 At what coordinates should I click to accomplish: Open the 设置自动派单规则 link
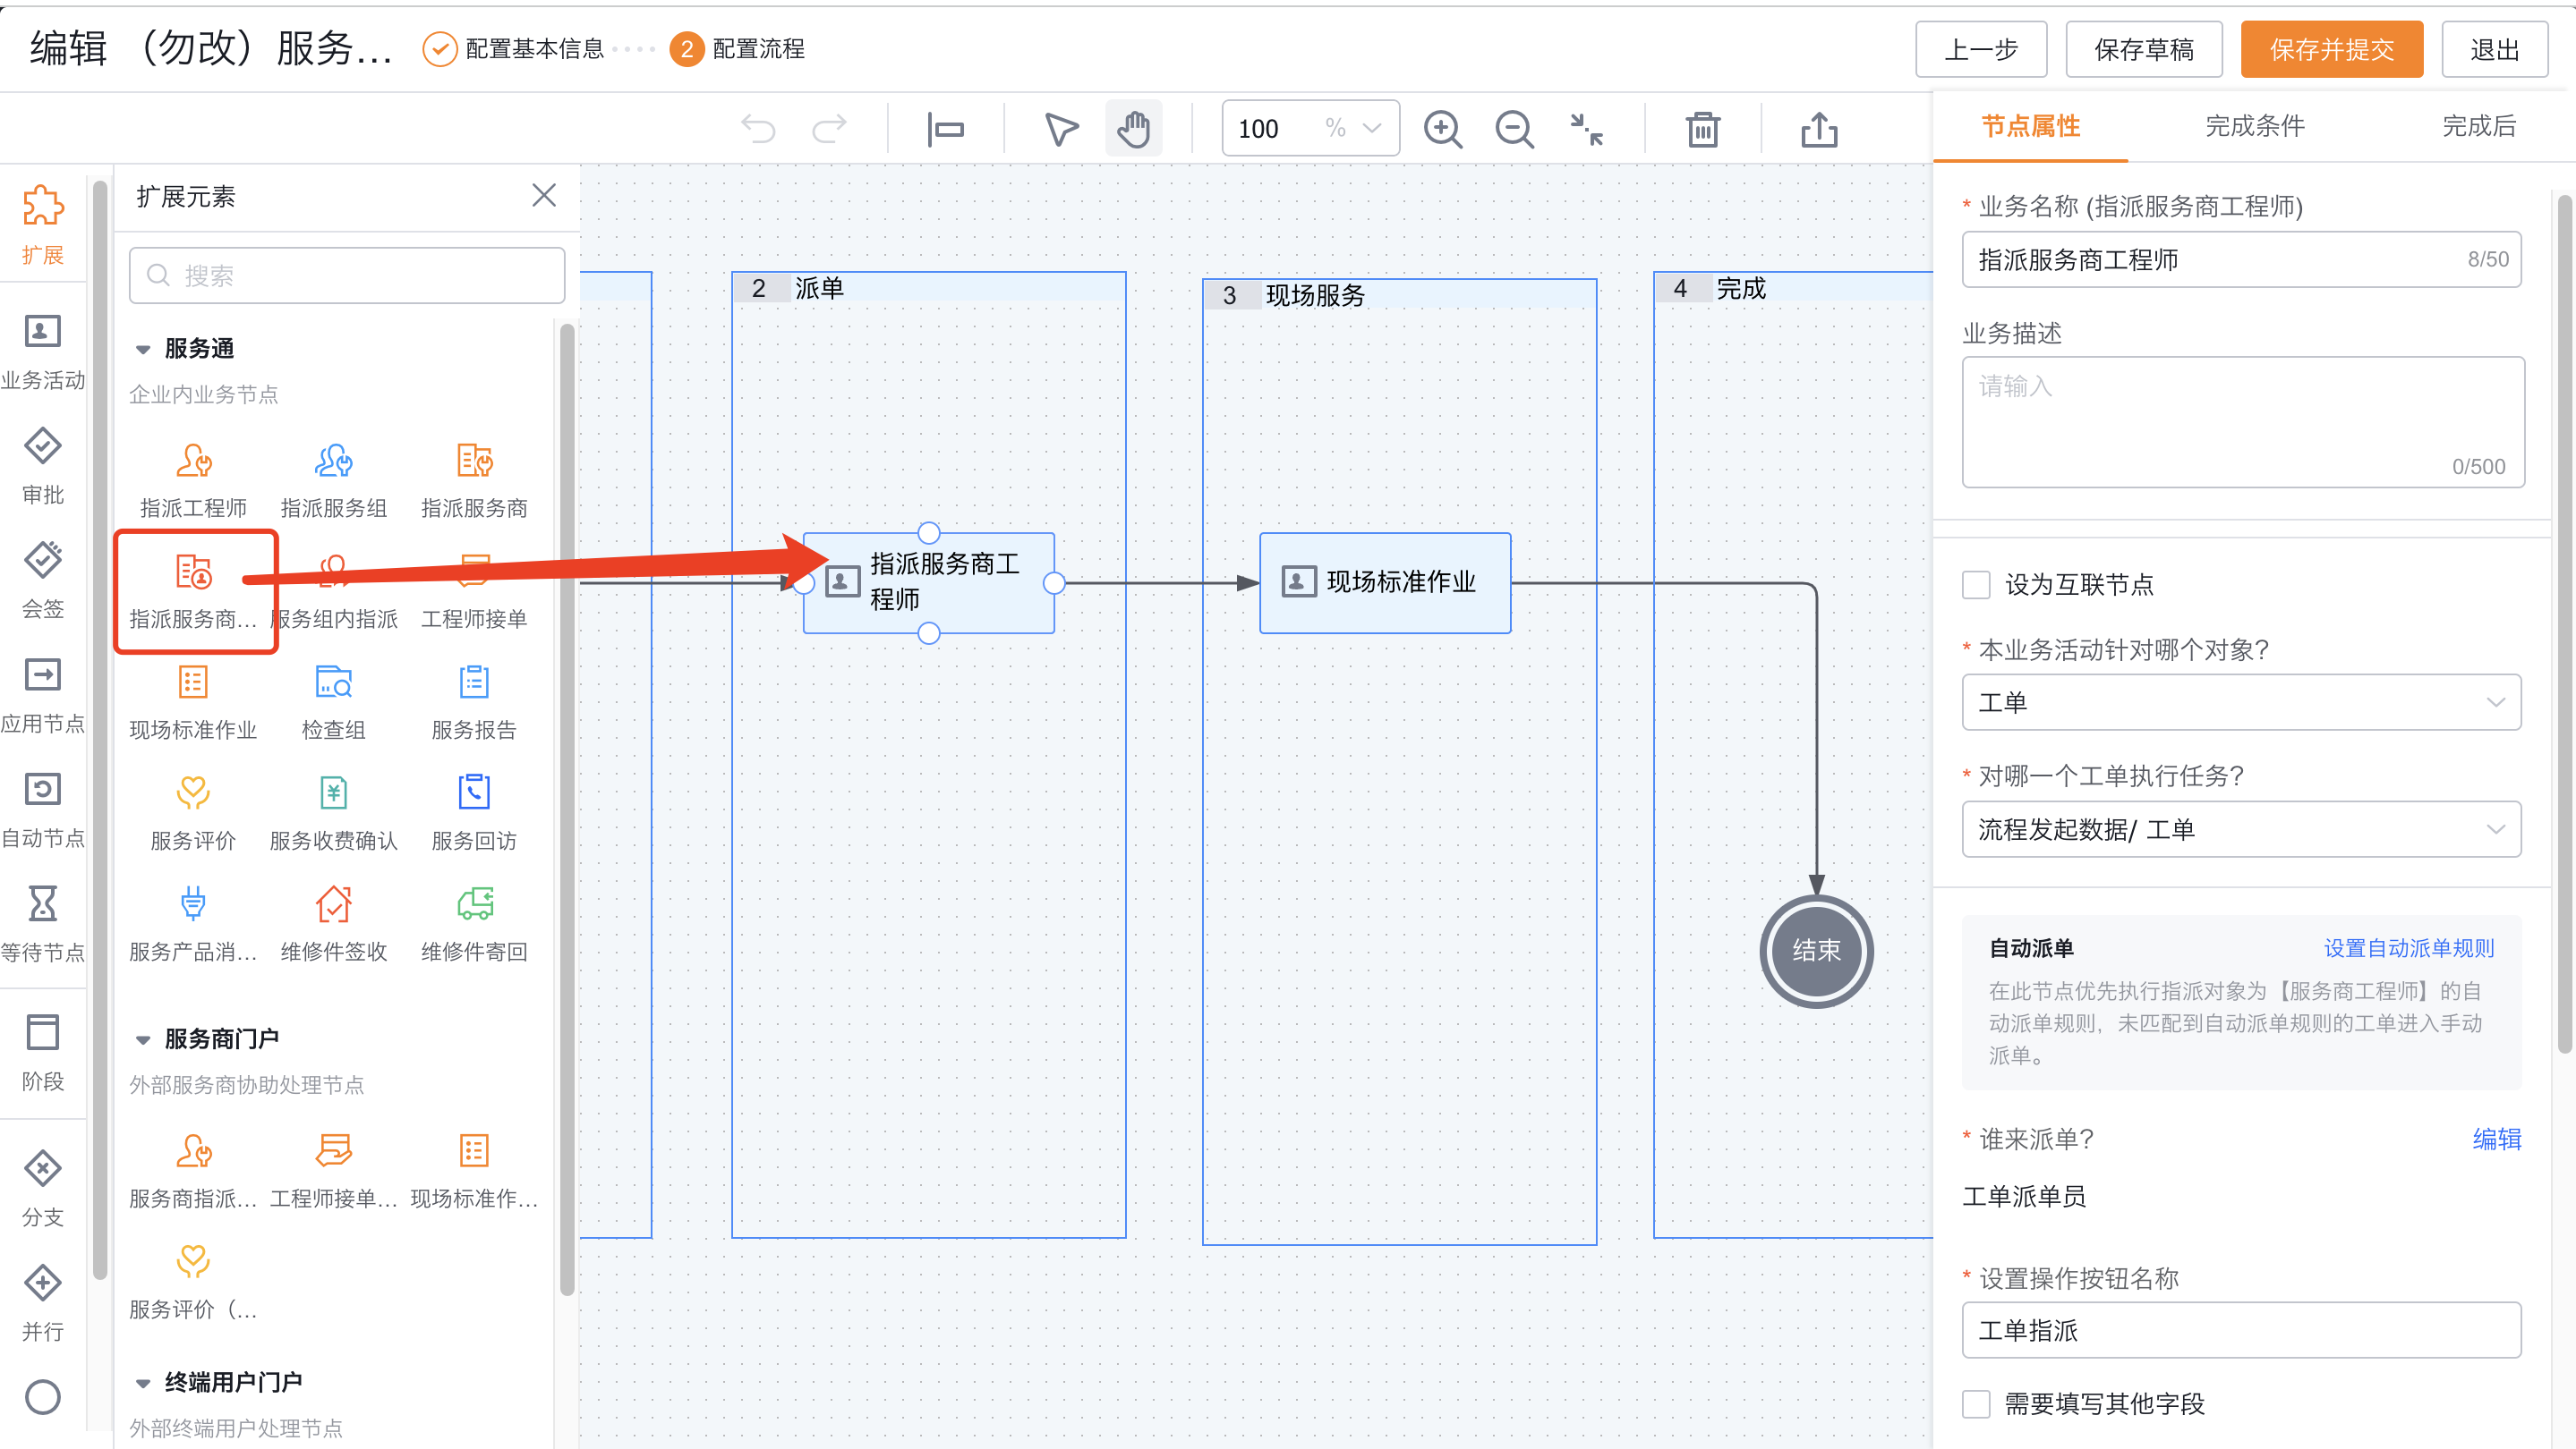2408,948
